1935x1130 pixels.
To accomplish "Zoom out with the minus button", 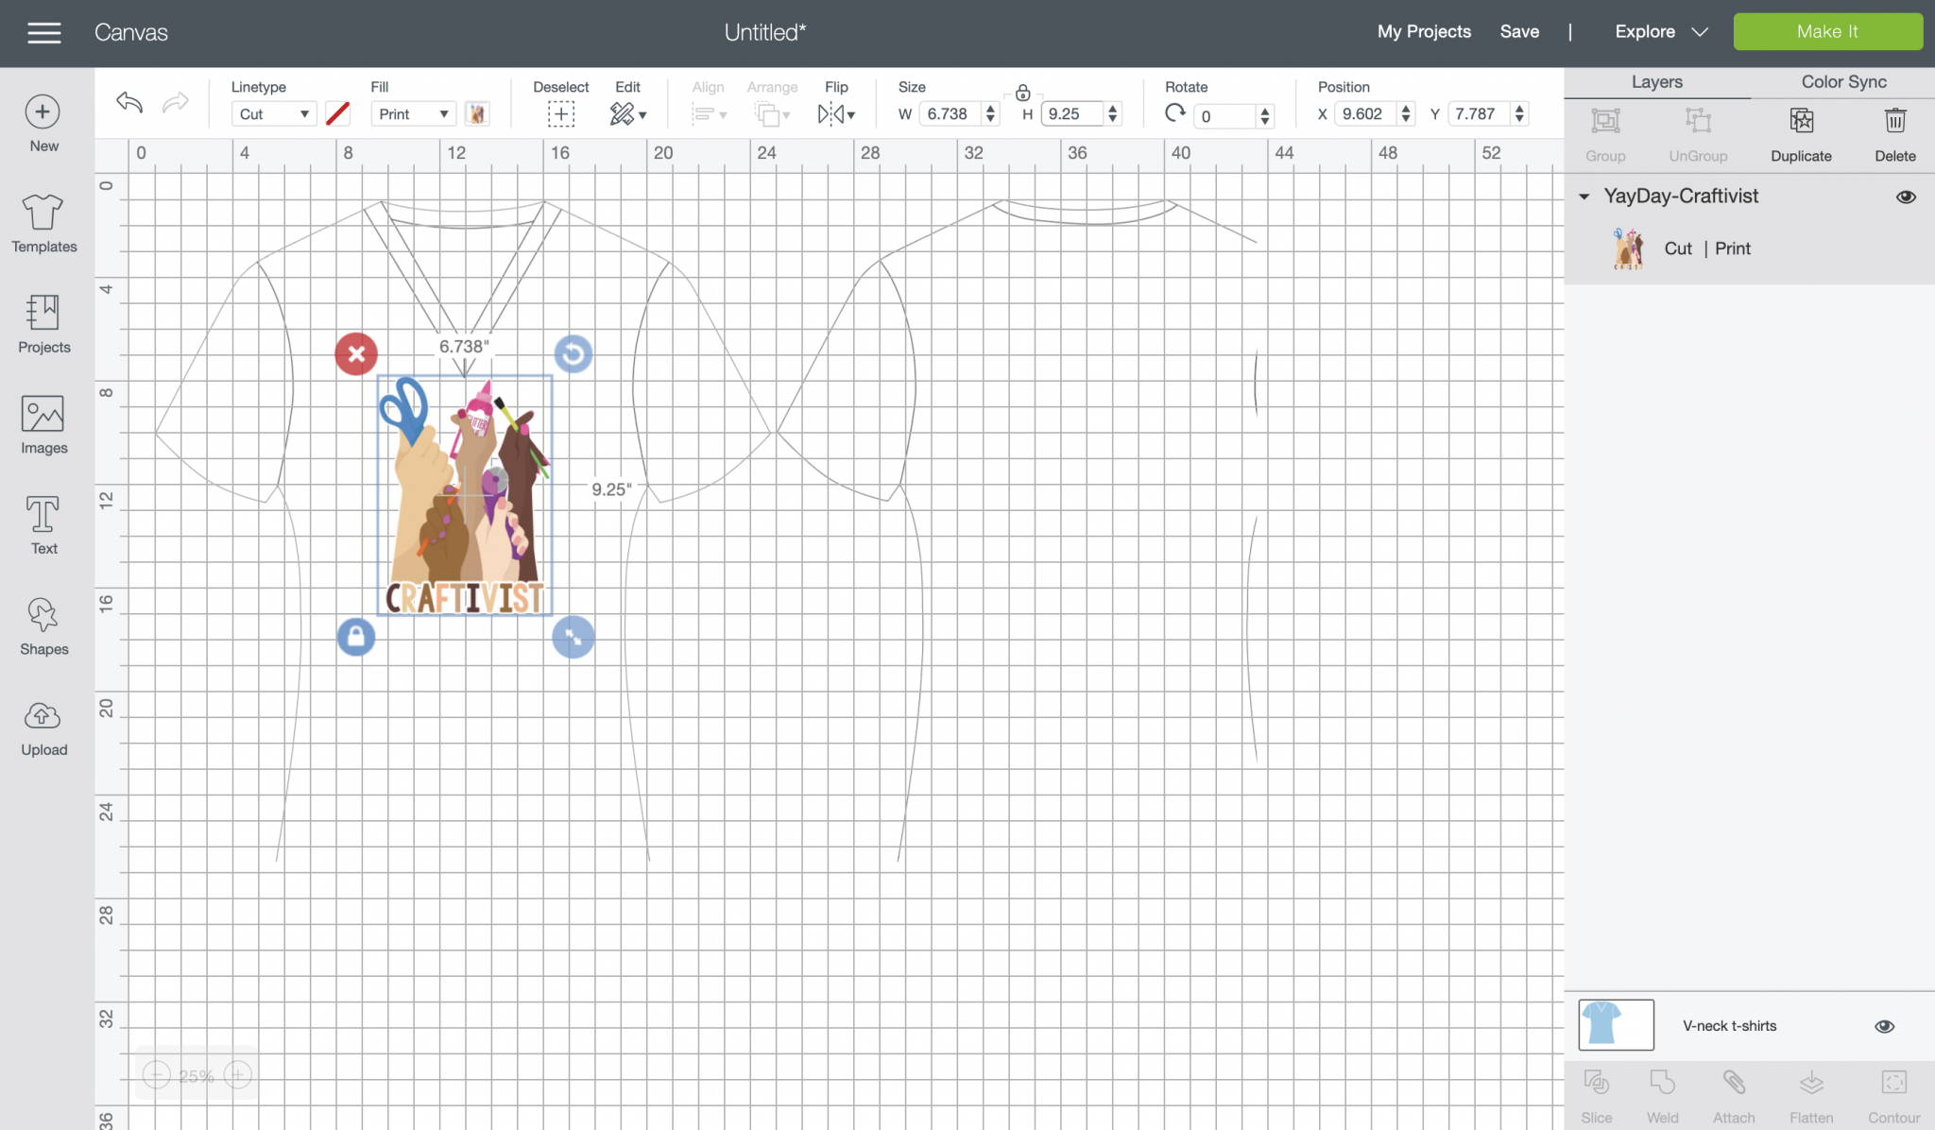I will click(156, 1074).
